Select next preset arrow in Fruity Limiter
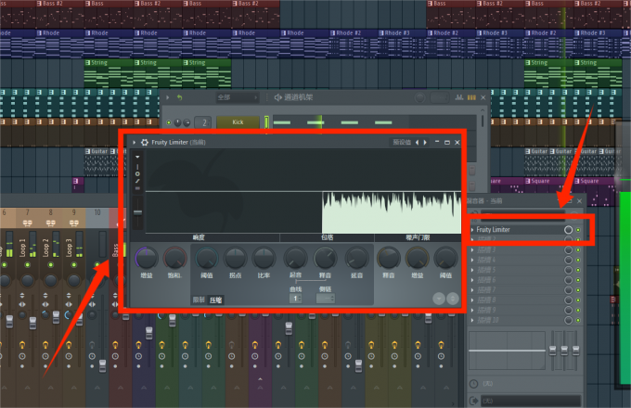Image resolution: width=631 pixels, height=408 pixels. point(425,142)
